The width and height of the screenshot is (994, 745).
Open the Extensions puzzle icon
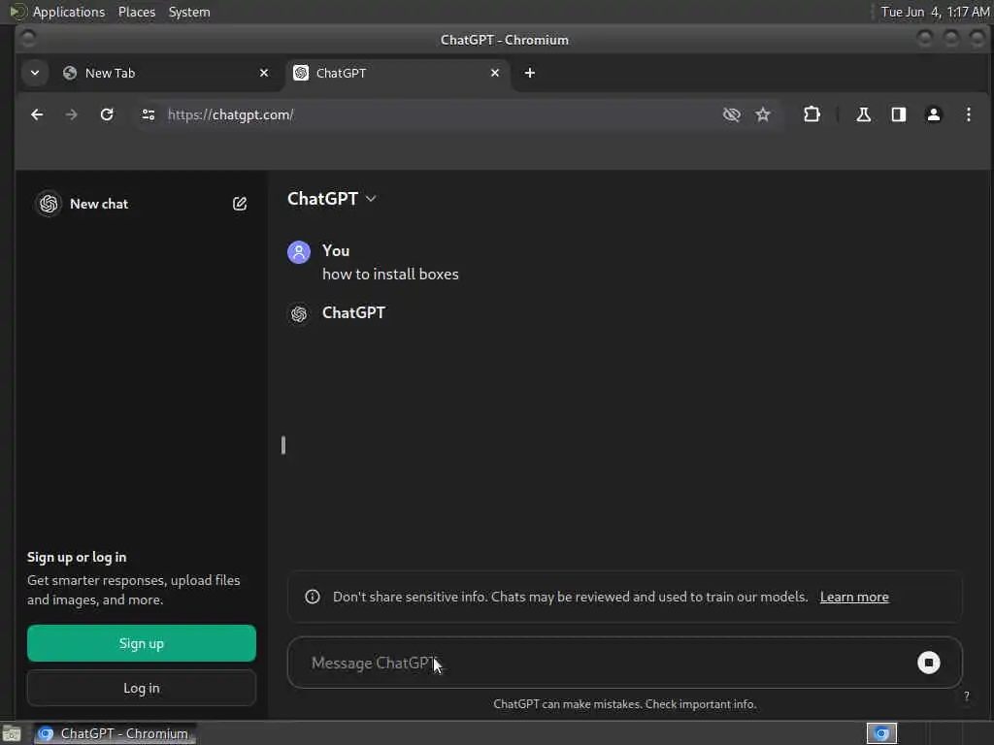(812, 114)
